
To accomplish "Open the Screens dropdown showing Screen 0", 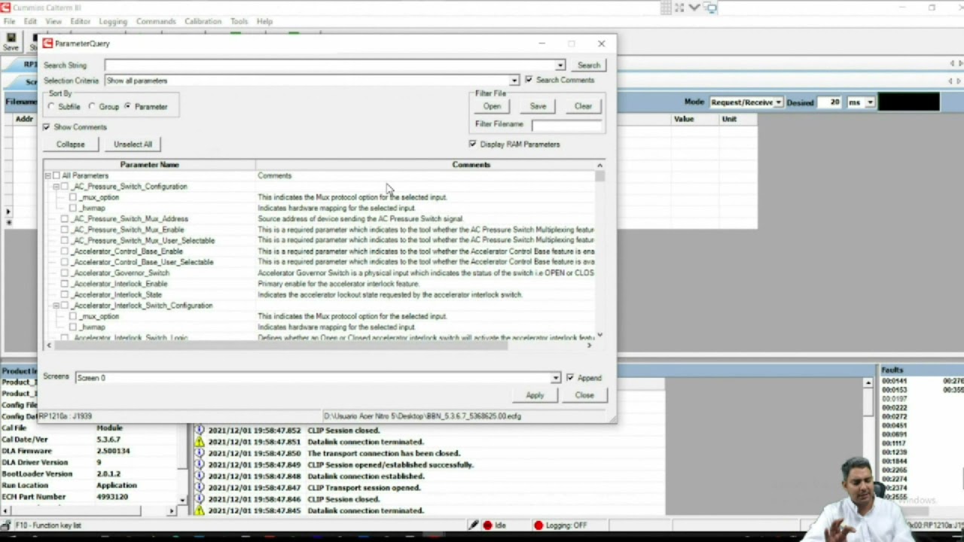I will pos(555,378).
